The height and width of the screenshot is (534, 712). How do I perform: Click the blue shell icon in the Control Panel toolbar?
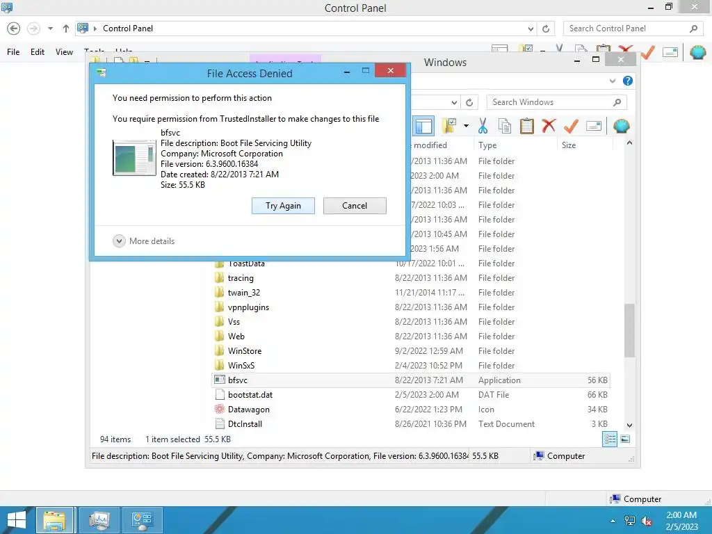(697, 52)
